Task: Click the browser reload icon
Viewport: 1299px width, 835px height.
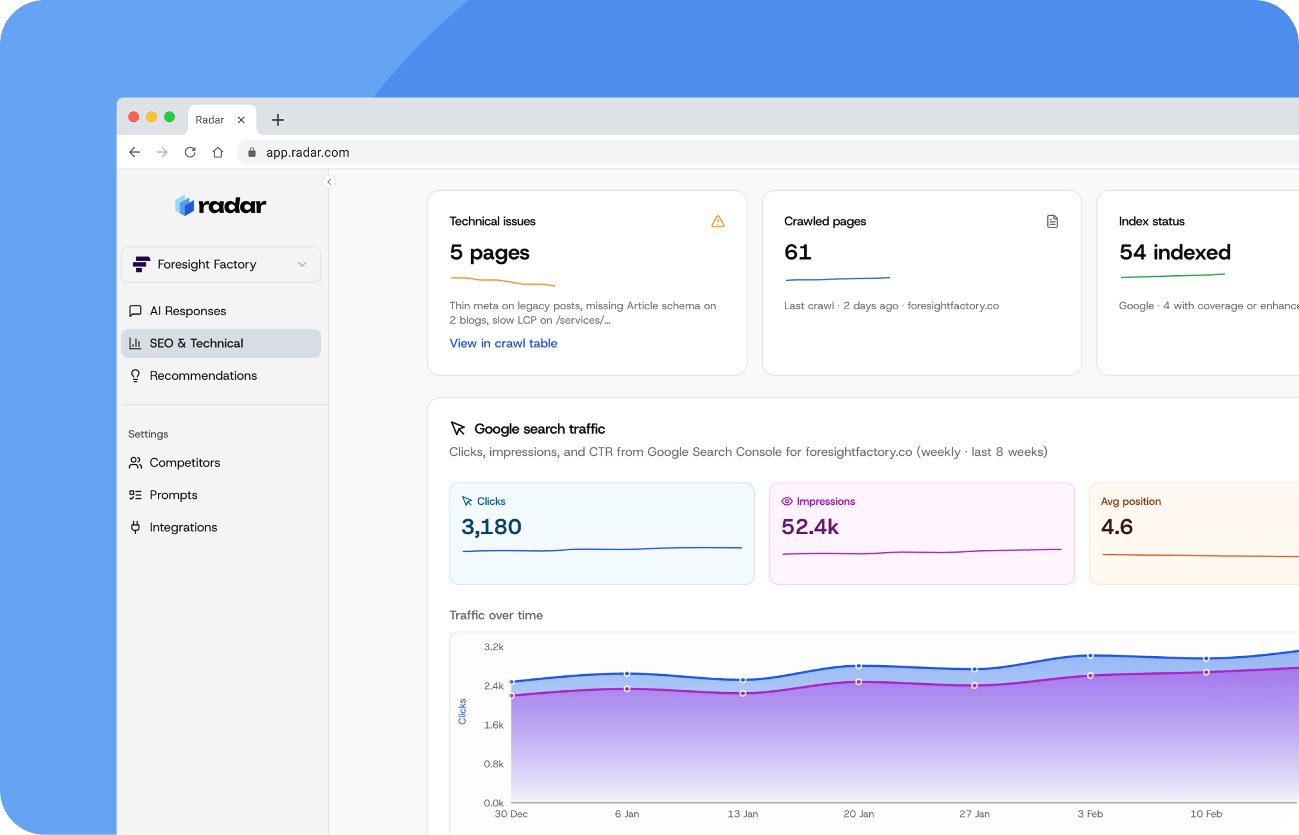Action: (x=190, y=153)
